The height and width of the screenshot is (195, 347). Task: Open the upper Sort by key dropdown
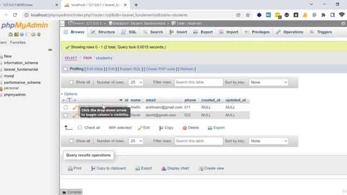click(268, 82)
